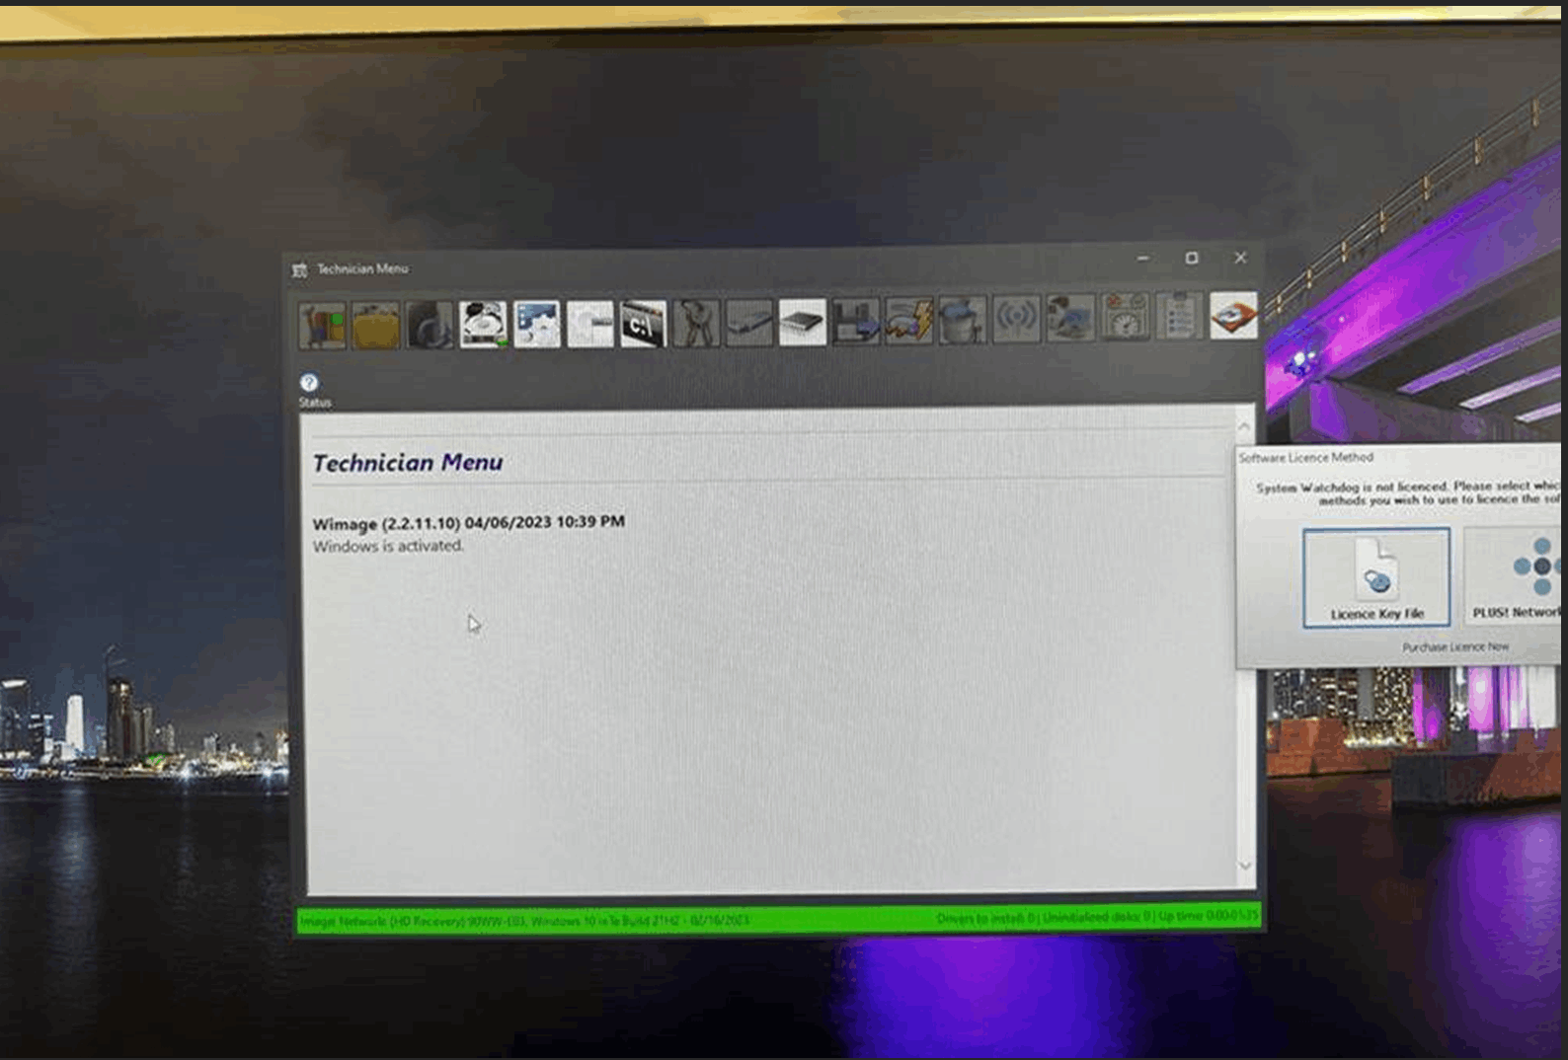
Task: Click the white pie chart toolbar icon
Action: point(589,325)
